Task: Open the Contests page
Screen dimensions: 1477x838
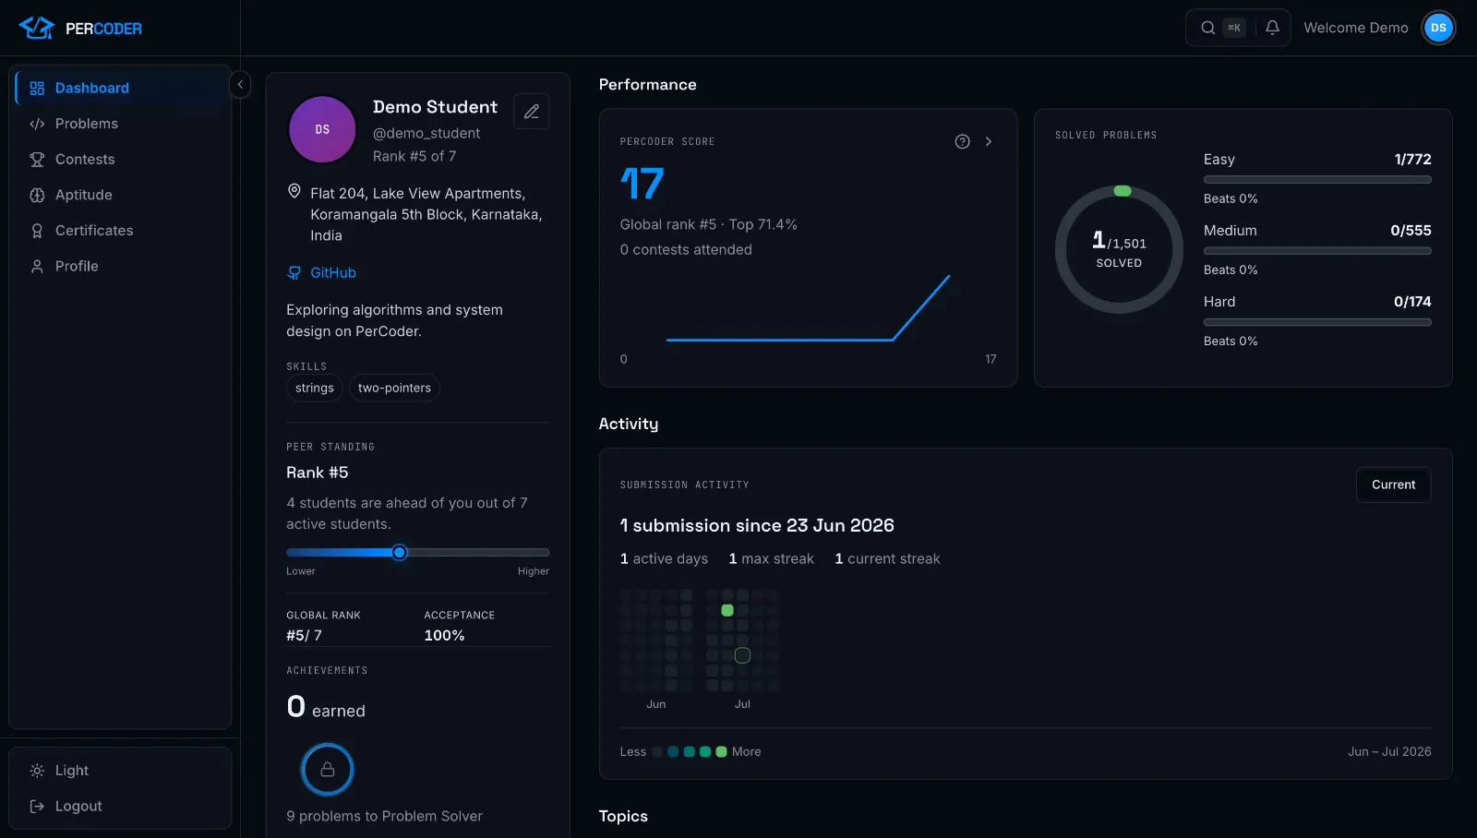Action: pyautogui.click(x=120, y=160)
